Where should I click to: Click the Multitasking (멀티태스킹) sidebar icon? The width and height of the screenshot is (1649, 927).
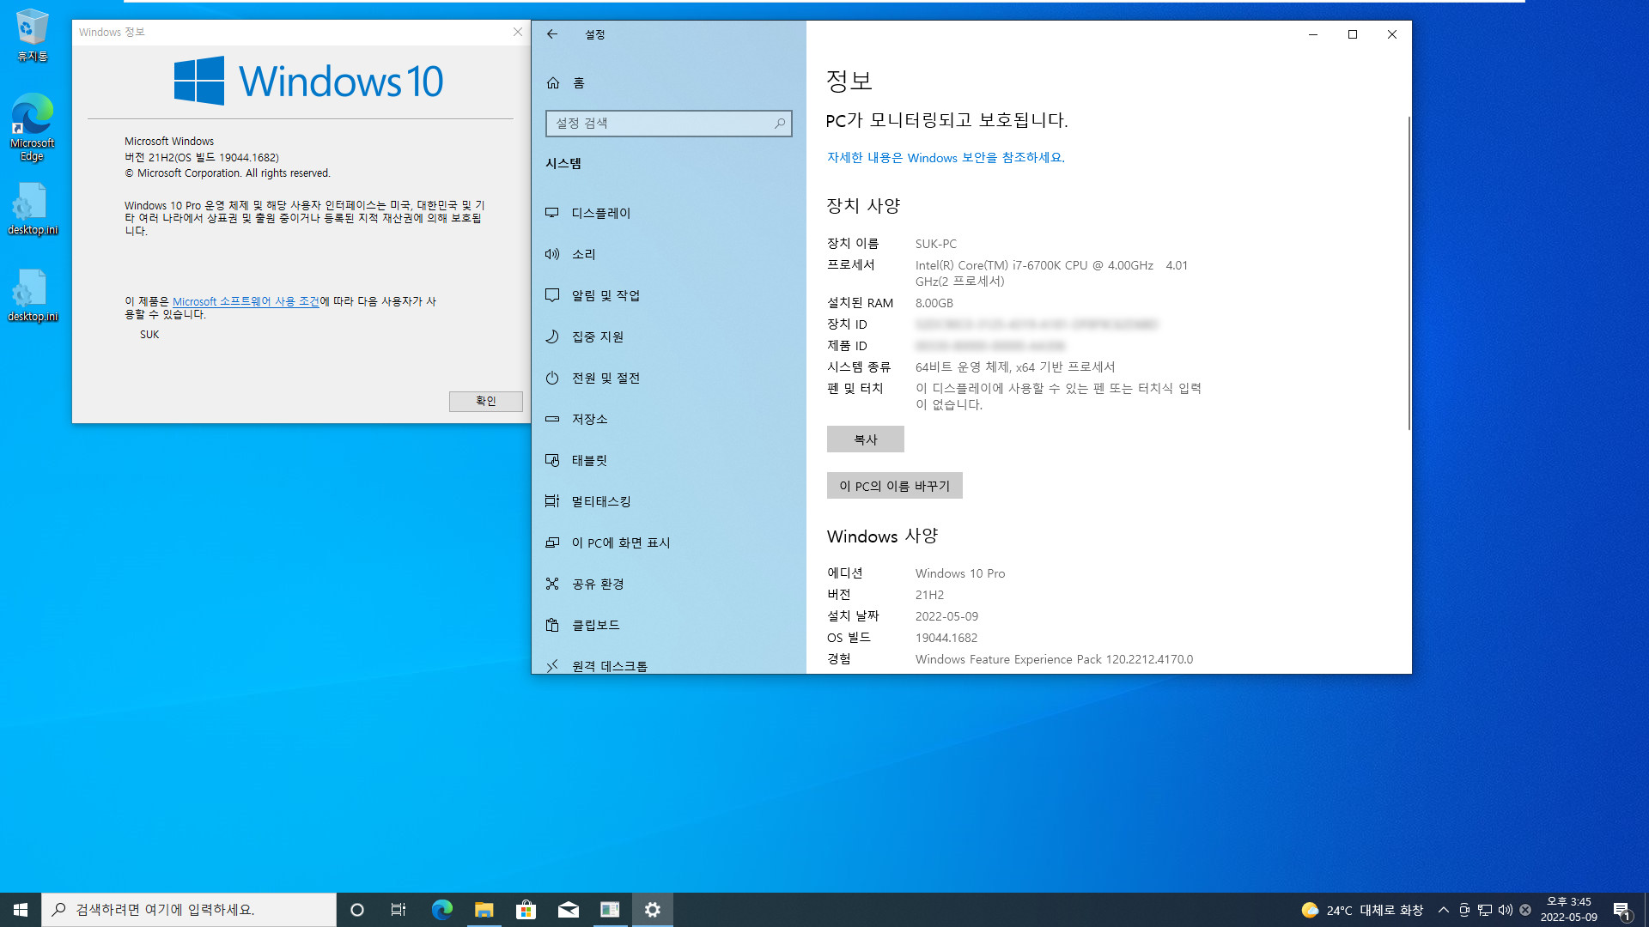coord(552,501)
